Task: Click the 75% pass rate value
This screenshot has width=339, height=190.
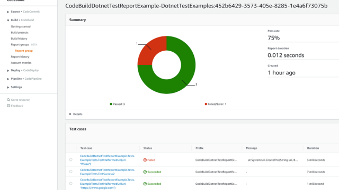Action: pos(273,38)
